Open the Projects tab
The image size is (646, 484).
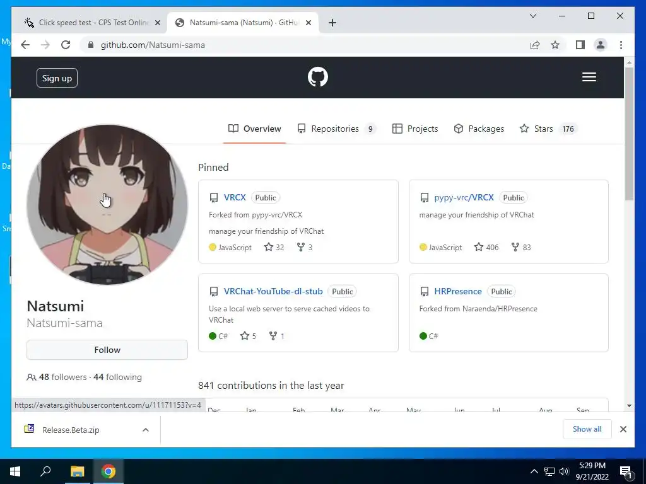coord(415,129)
